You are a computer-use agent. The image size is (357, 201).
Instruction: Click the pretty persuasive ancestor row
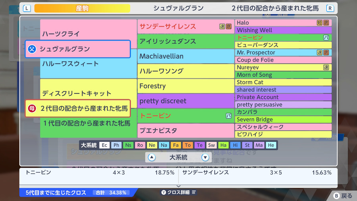pos(283,104)
